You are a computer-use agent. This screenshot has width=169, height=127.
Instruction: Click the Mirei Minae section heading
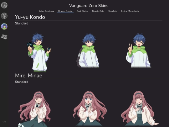[x=28, y=76]
